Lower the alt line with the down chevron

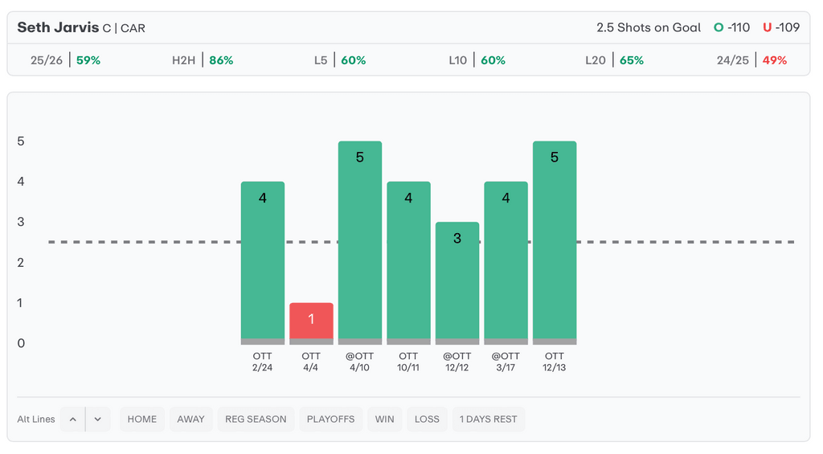tap(97, 419)
